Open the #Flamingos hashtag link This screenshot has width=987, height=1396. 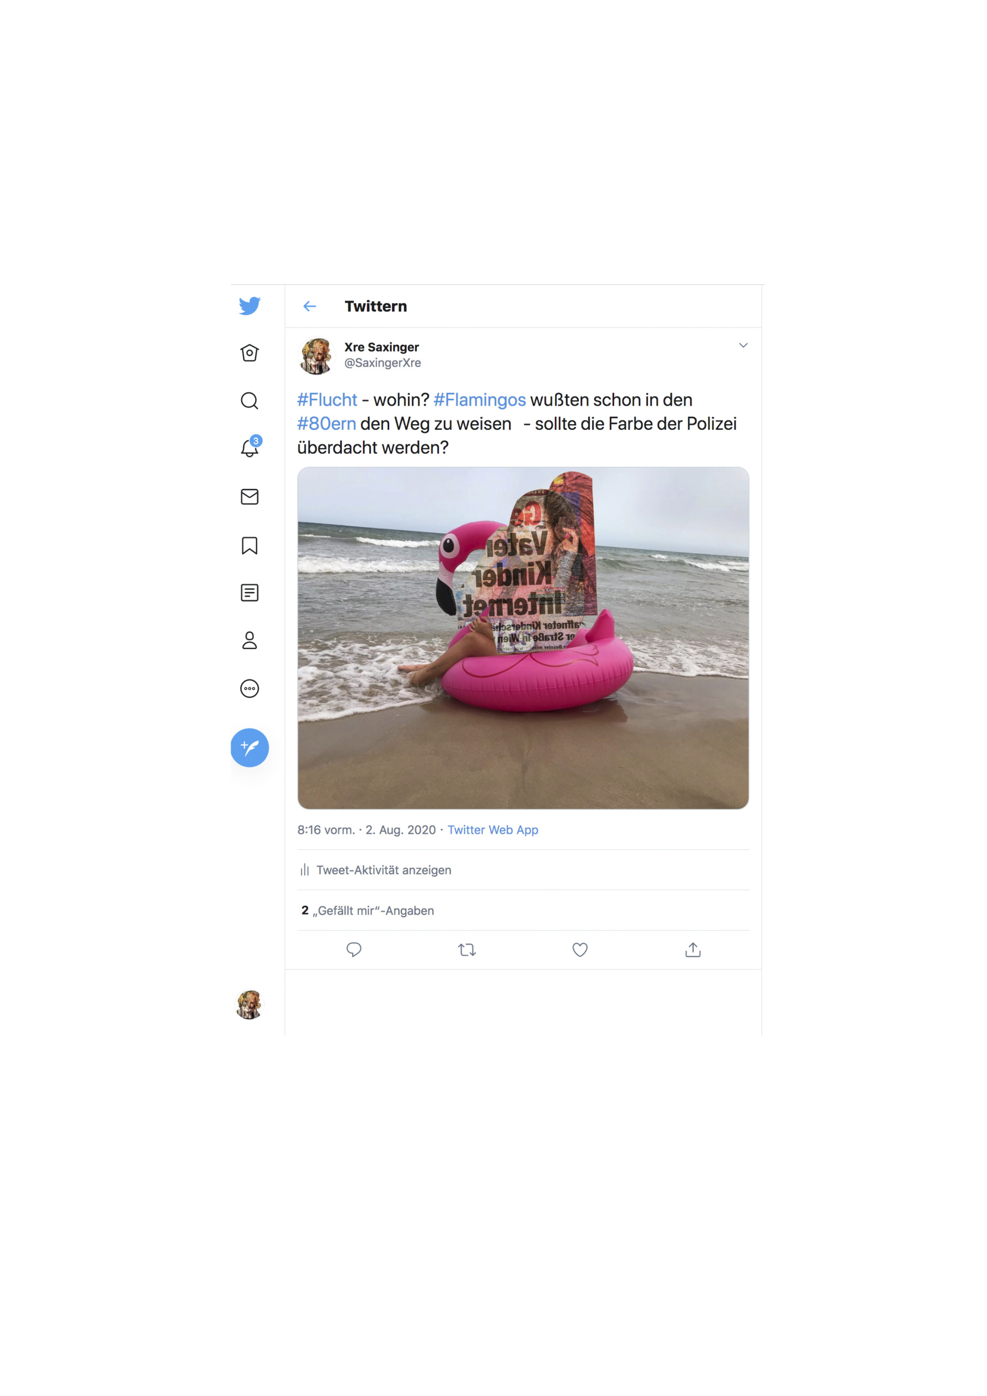[479, 400]
